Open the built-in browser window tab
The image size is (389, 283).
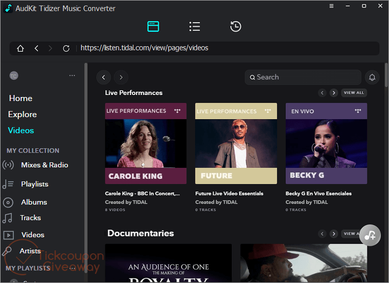click(x=153, y=27)
